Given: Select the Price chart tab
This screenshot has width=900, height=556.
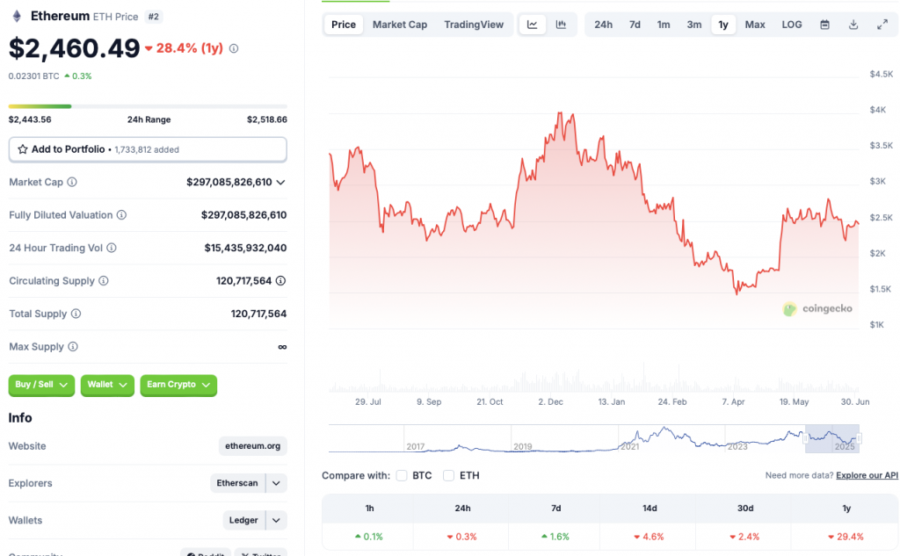Looking at the screenshot, I should coord(344,25).
